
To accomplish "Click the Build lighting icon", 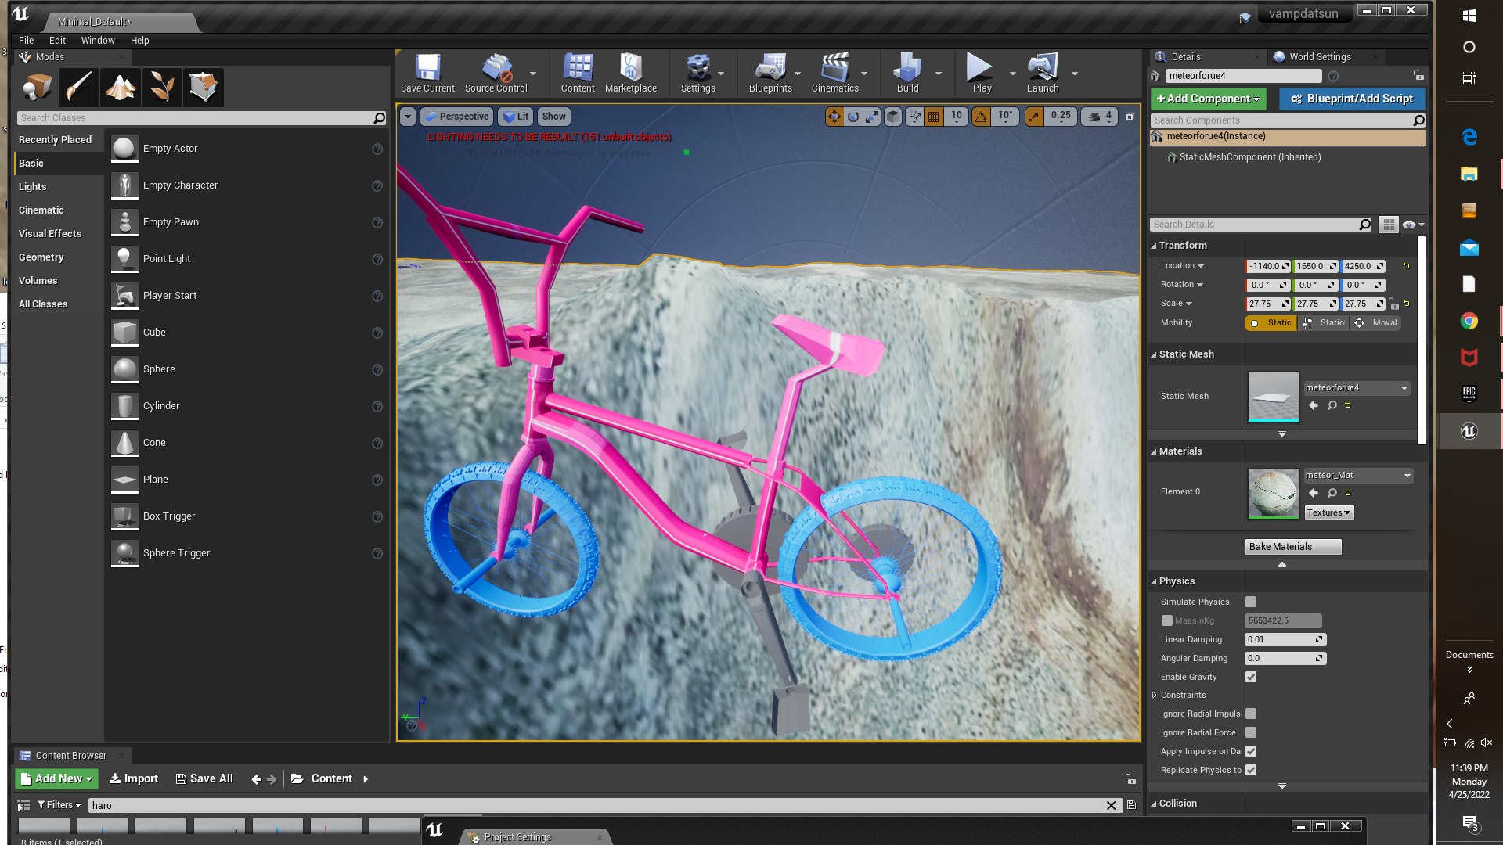I will tap(907, 74).
